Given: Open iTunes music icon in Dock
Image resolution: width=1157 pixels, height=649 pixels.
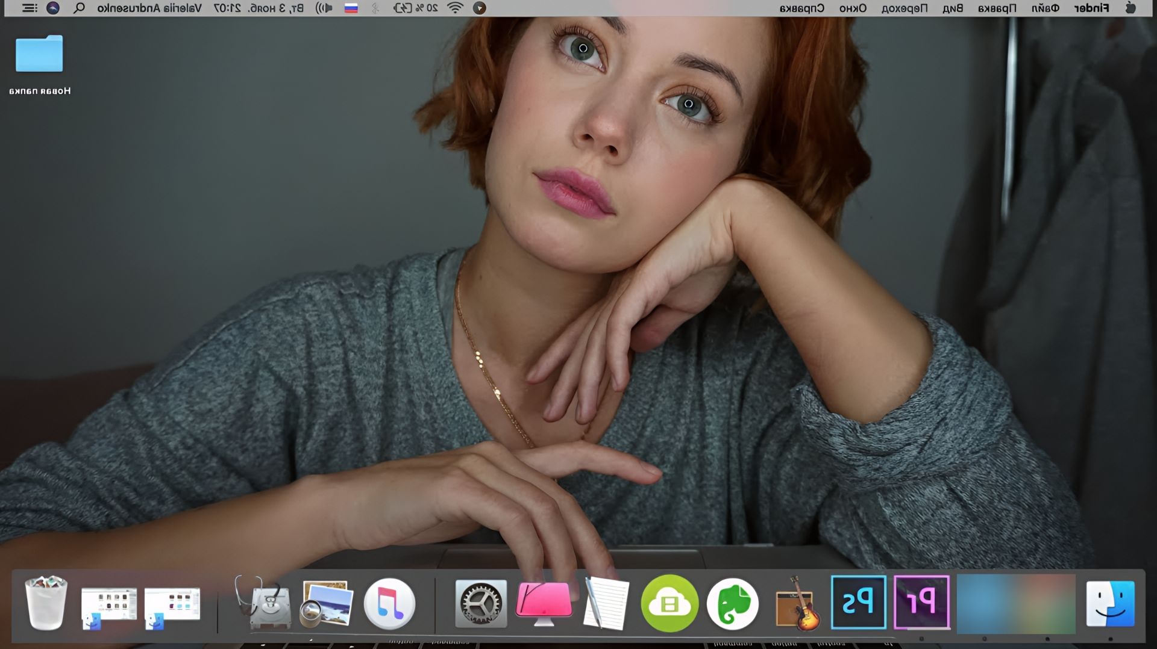Looking at the screenshot, I should (x=389, y=603).
